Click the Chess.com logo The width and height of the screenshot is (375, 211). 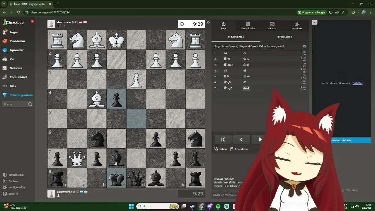pos(14,23)
